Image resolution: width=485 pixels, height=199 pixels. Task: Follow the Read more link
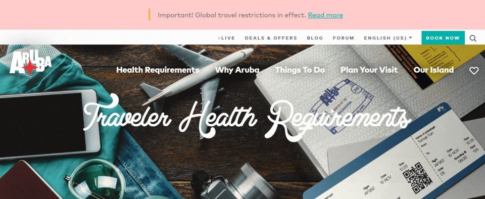[325, 15]
